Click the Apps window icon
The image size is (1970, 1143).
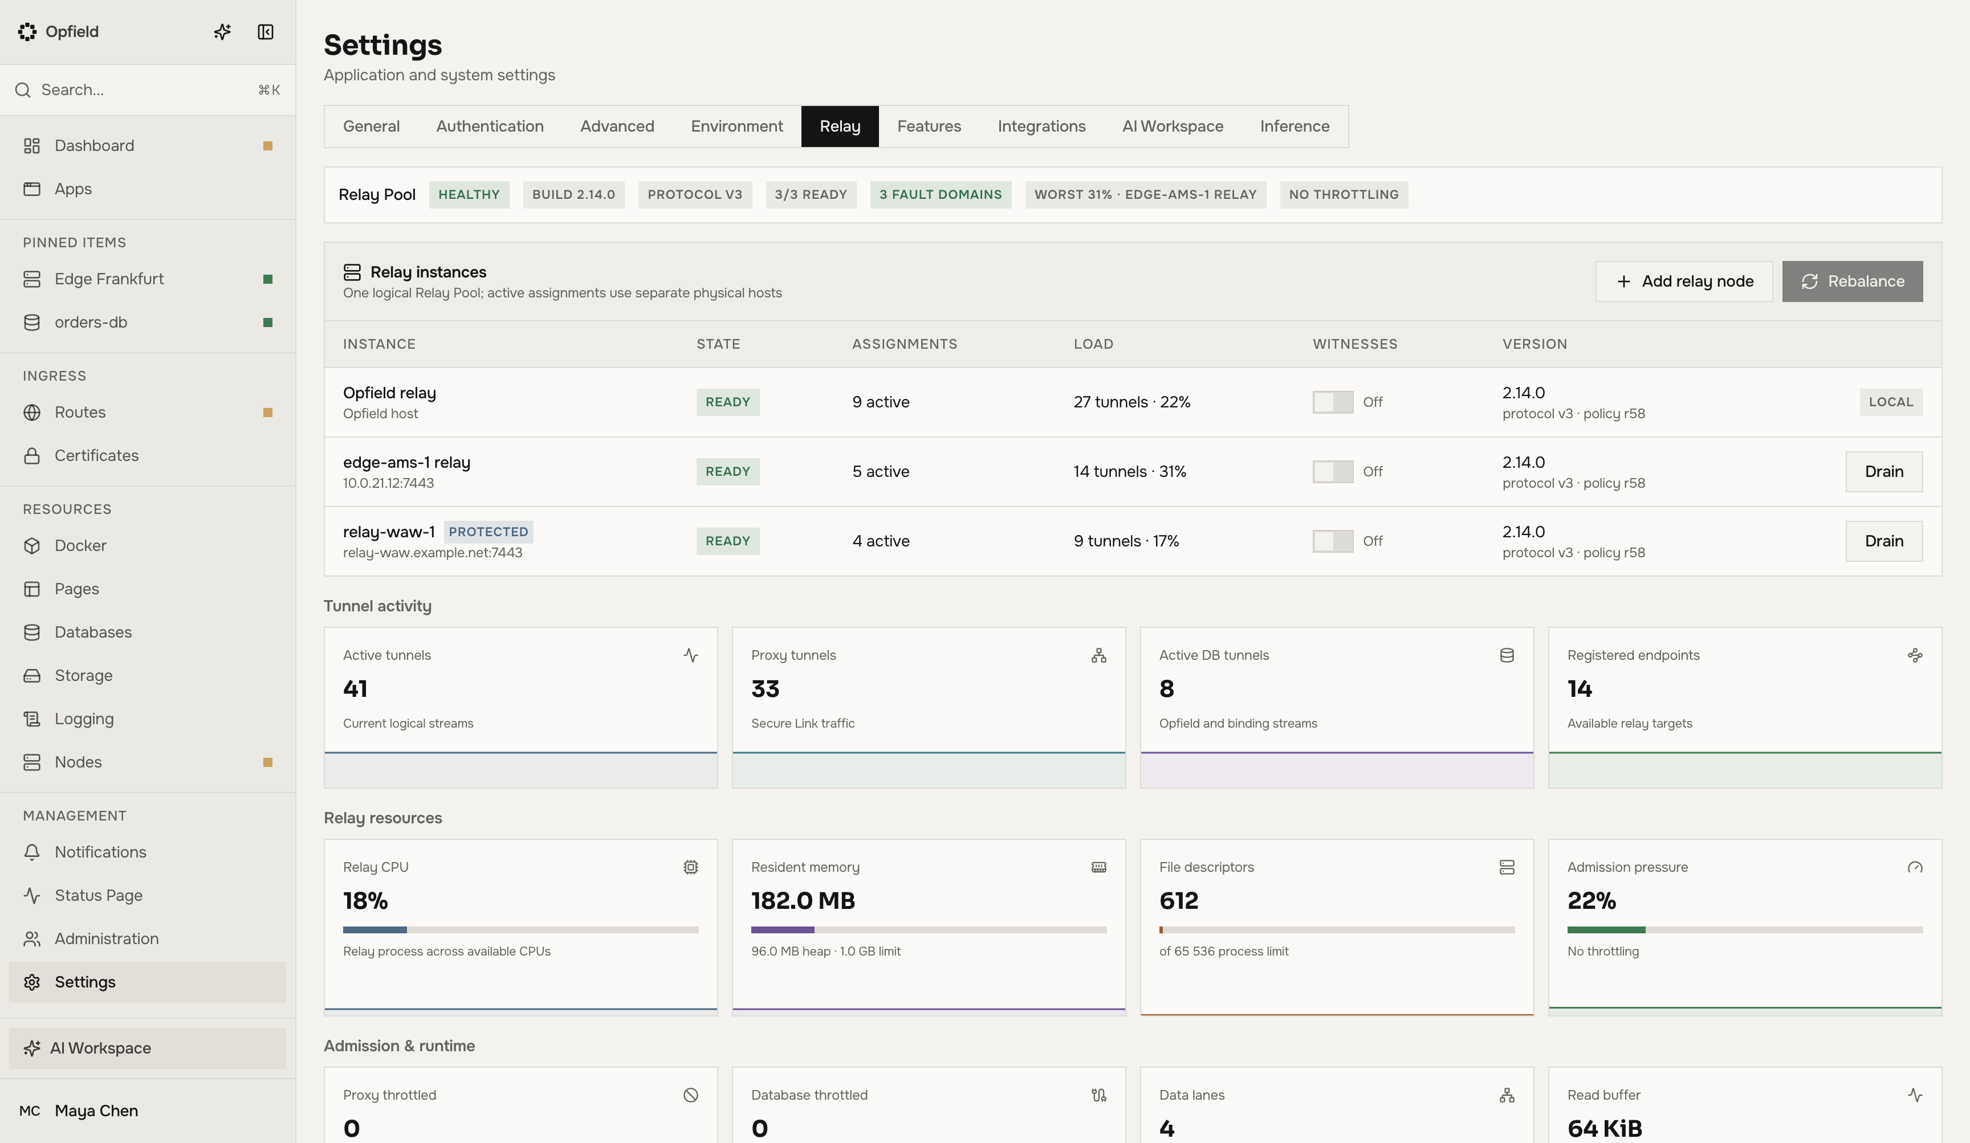32,189
